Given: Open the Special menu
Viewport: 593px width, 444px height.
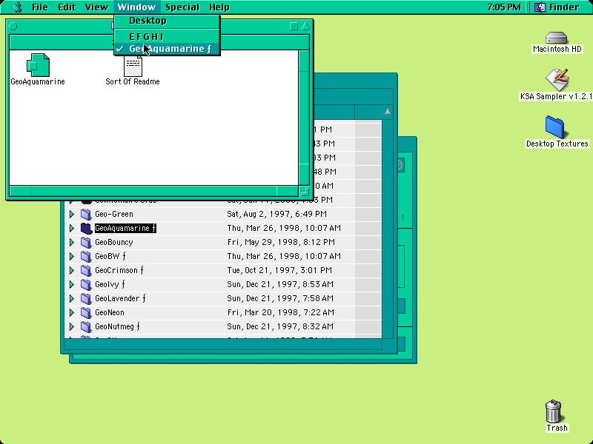Looking at the screenshot, I should coord(182,7).
